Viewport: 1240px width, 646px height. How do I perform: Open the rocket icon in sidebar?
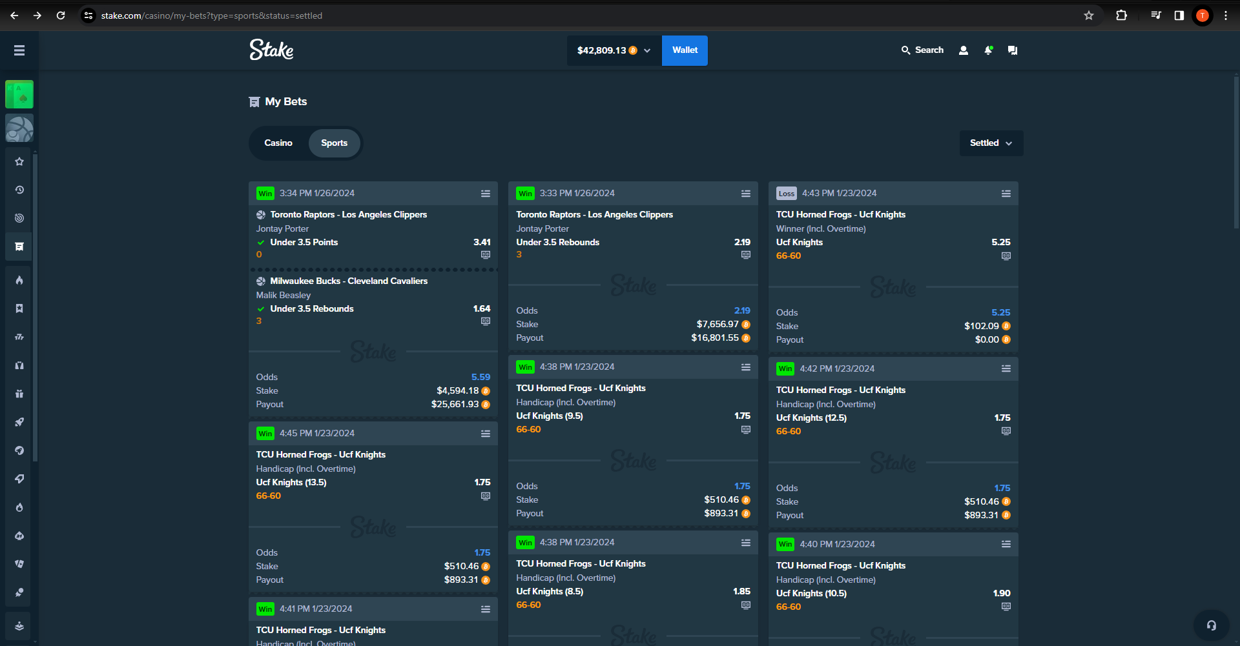19,422
